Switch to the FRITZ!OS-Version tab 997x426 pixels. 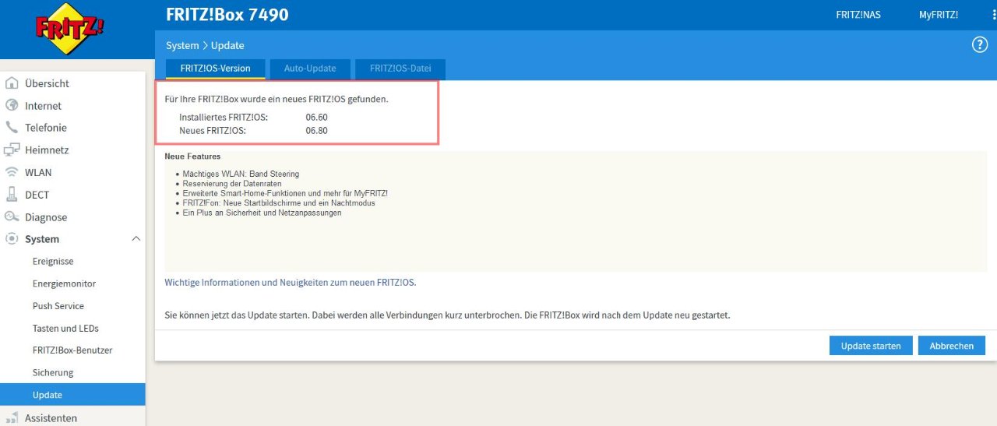[215, 69]
